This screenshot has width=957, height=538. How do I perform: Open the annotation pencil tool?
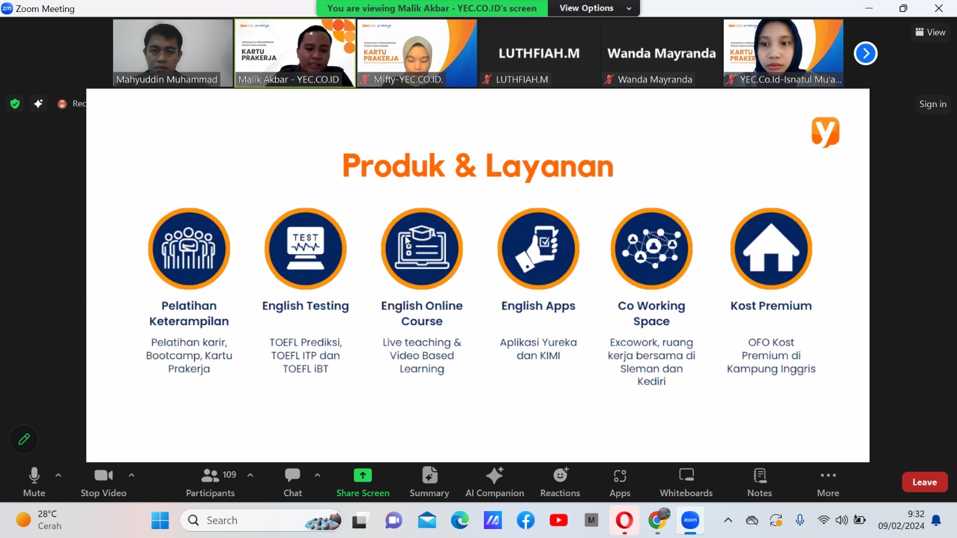click(24, 439)
